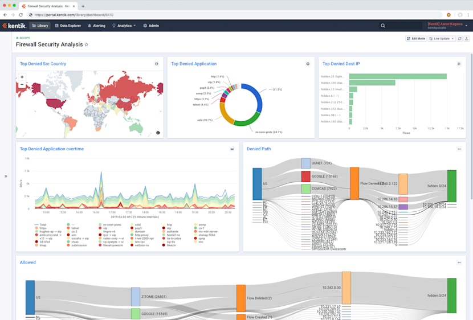Toggle the Total series in legend
The width and height of the screenshot is (473, 320).
pyautogui.click(x=40, y=225)
